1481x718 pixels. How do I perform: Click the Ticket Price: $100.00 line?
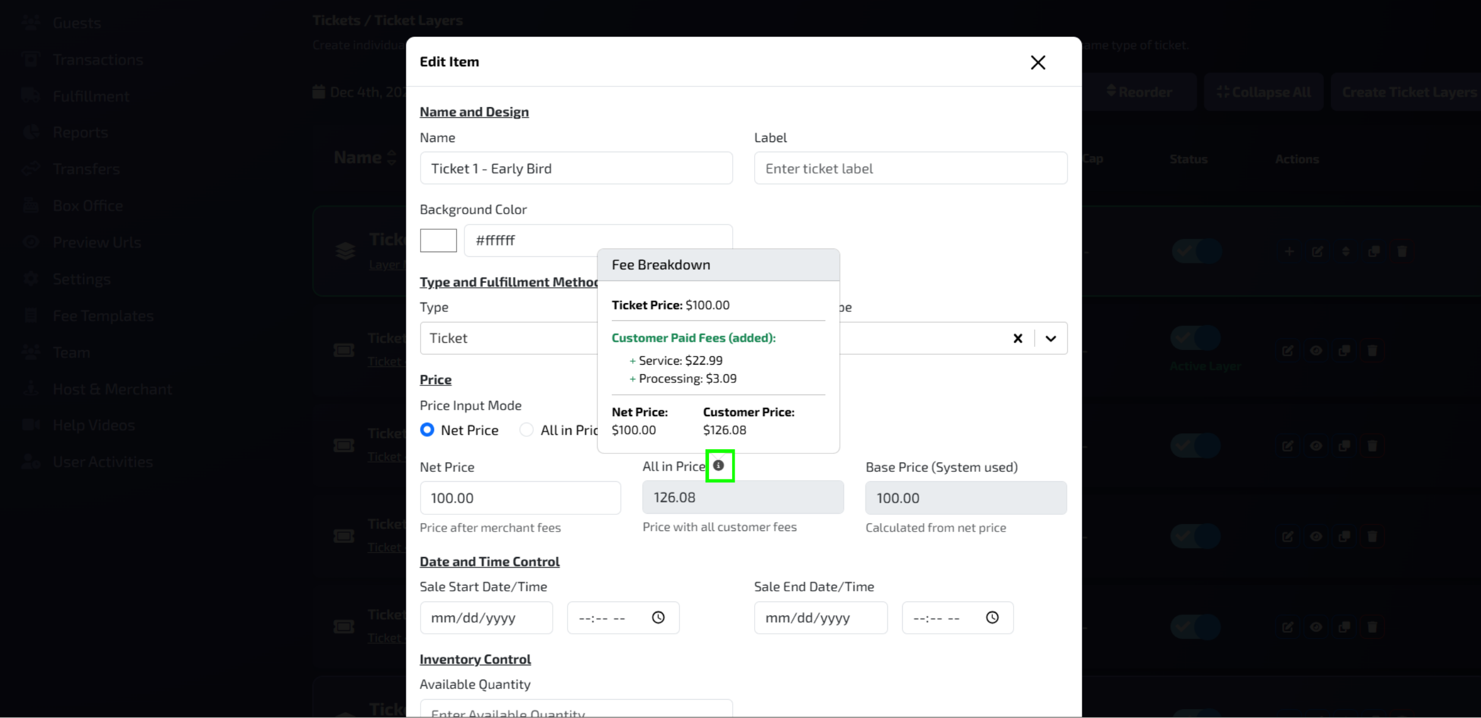pos(671,305)
